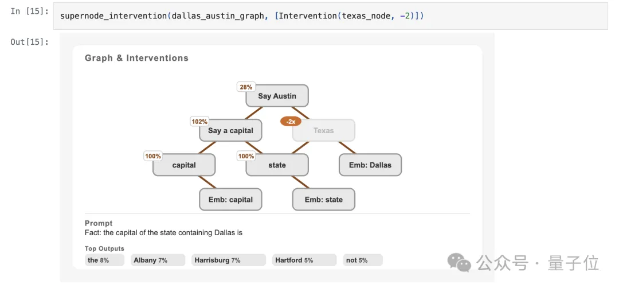The width and height of the screenshot is (619, 288).
Task: Select the Albany 7% output chip
Action: [158, 260]
